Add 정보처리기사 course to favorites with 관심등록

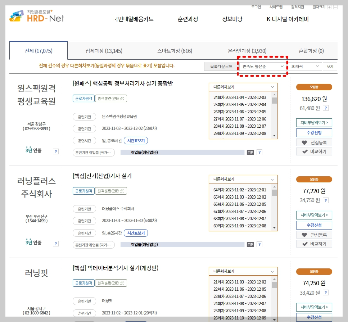pyautogui.click(x=314, y=142)
